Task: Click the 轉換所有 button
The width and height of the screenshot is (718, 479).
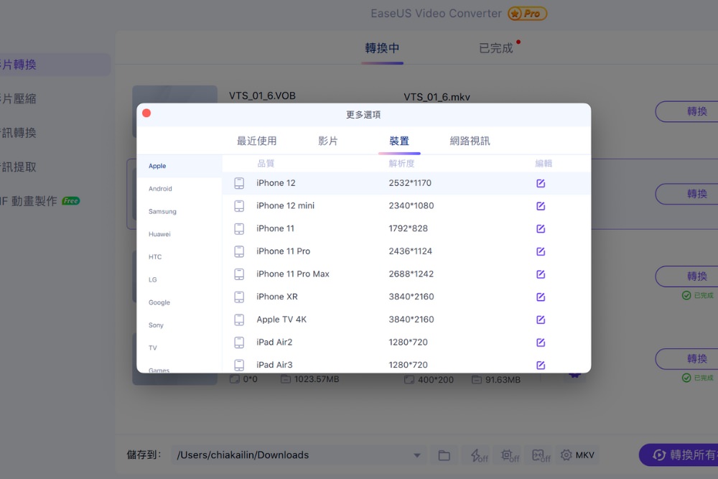Action: pos(679,455)
